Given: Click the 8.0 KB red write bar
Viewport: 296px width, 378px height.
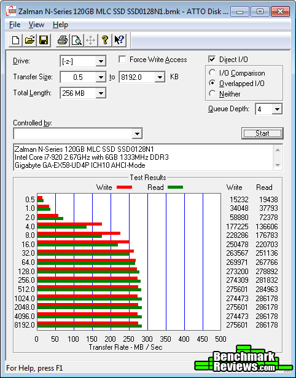Looking at the screenshot, I should (79, 233).
